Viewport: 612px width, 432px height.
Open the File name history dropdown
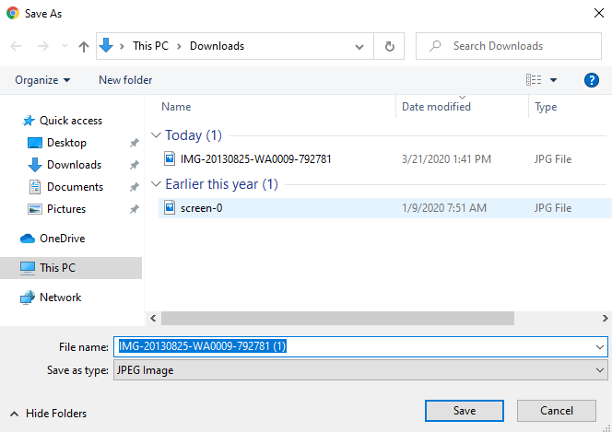(x=600, y=346)
